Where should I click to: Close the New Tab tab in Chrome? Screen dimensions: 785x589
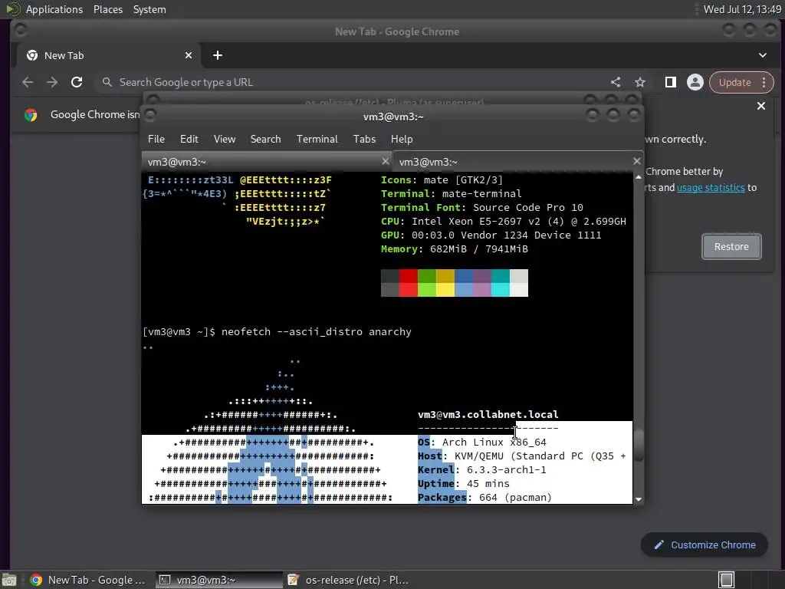(x=189, y=55)
